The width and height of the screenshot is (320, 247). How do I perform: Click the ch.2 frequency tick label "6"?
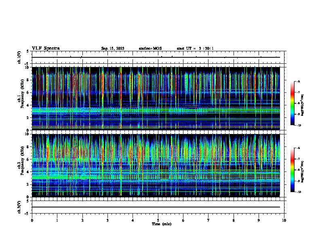click(28, 159)
